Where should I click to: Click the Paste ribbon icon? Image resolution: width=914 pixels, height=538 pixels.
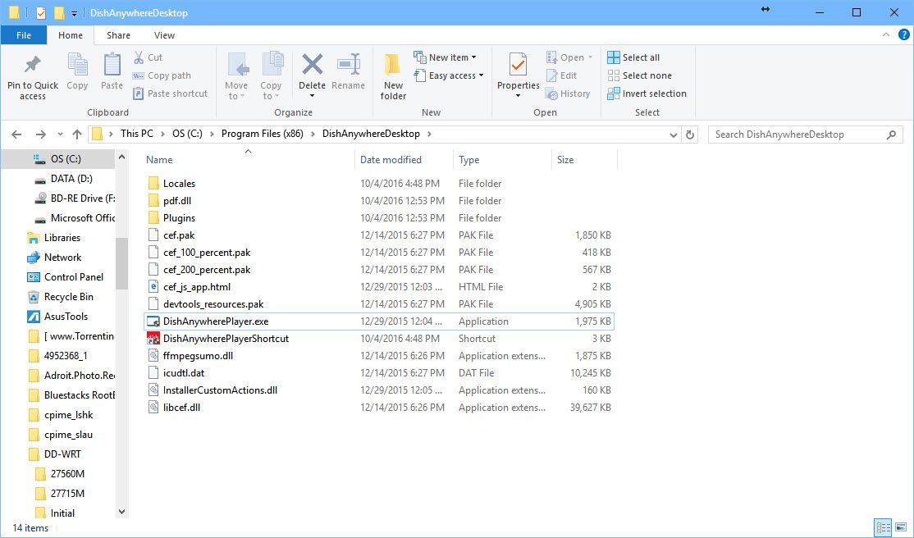112,64
